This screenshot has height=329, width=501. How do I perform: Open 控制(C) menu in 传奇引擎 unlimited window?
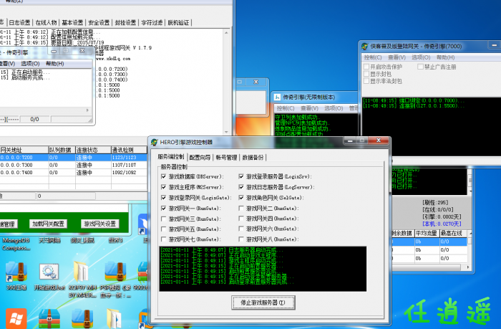pos(286,108)
